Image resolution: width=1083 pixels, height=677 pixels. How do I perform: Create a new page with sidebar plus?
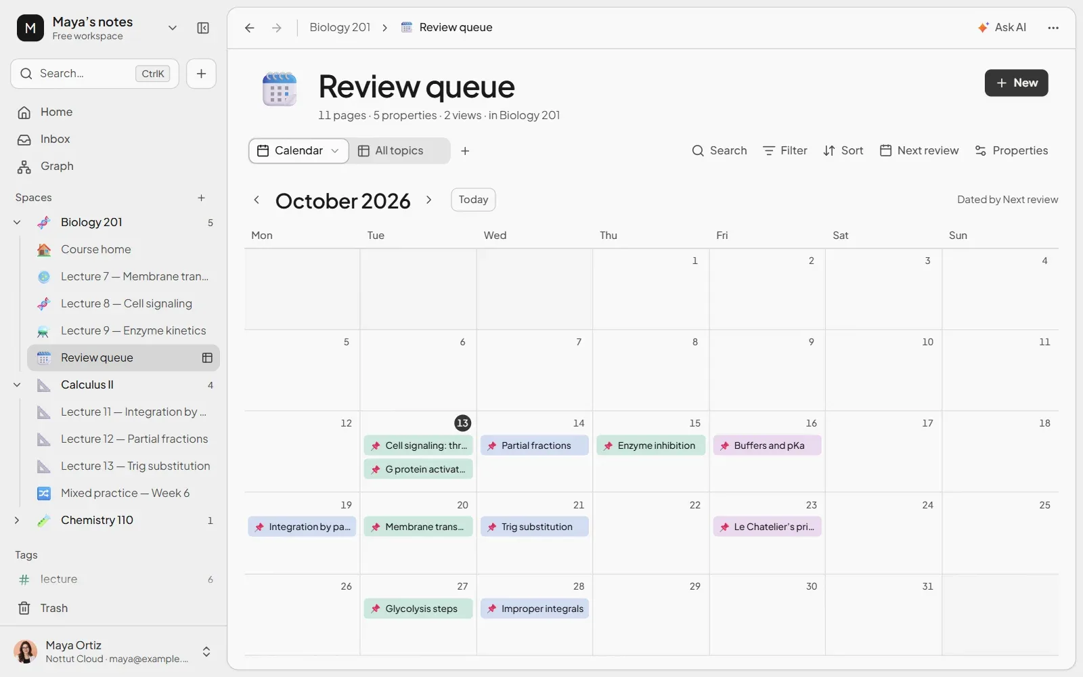[x=201, y=74]
